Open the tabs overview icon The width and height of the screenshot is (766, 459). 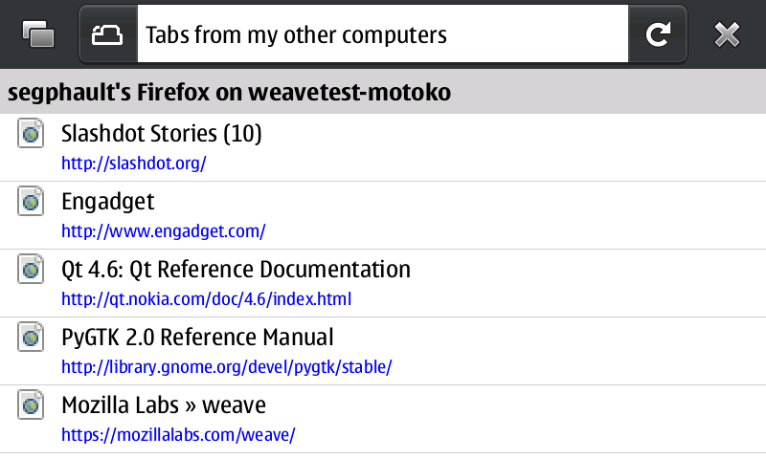coord(38,34)
